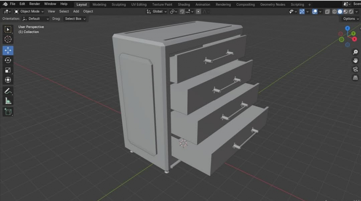Toggle X-ray display in the header
Image resolution: width=361 pixels, height=201 pixels.
[327, 12]
